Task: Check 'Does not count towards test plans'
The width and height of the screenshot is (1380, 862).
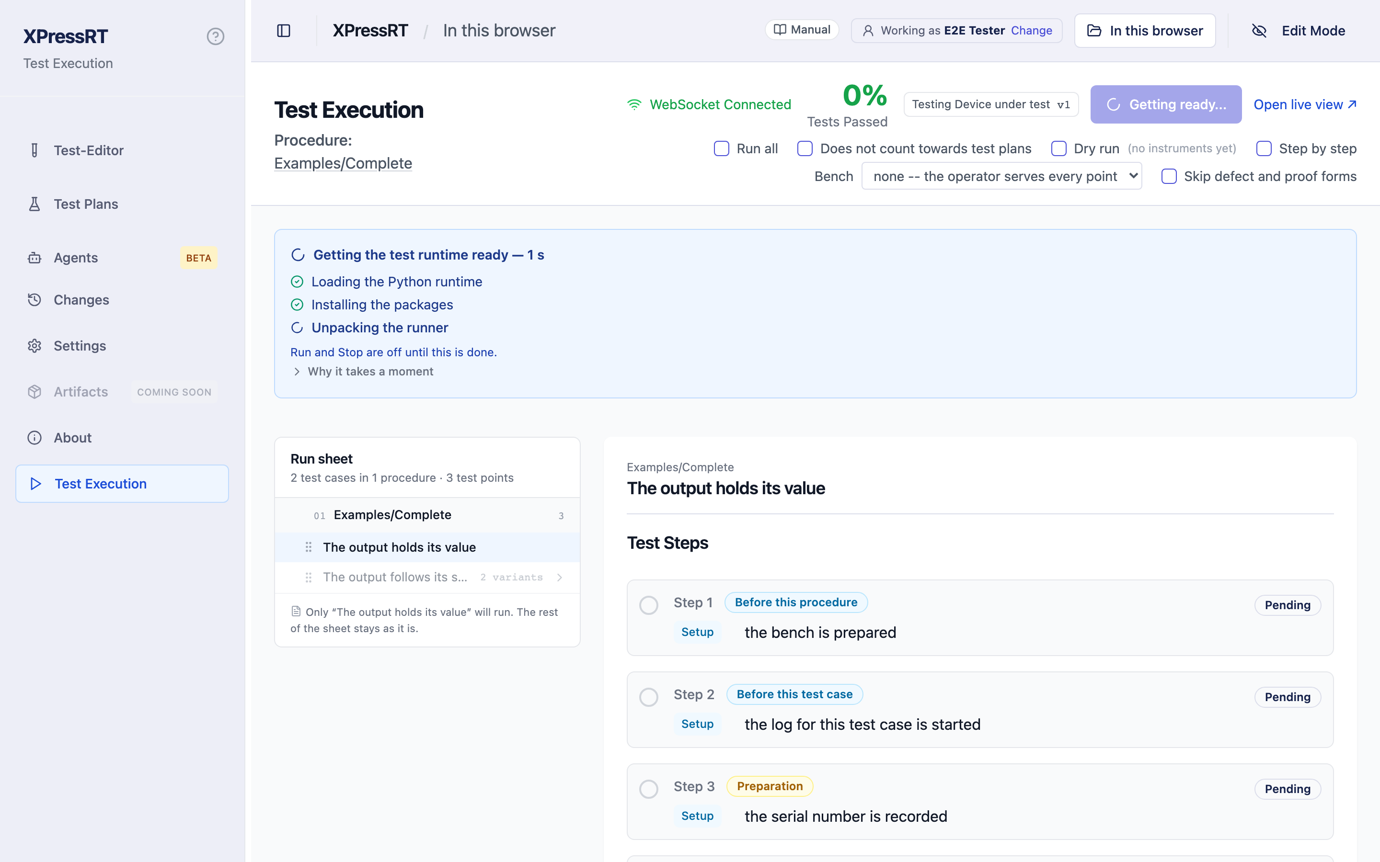Action: 805,149
